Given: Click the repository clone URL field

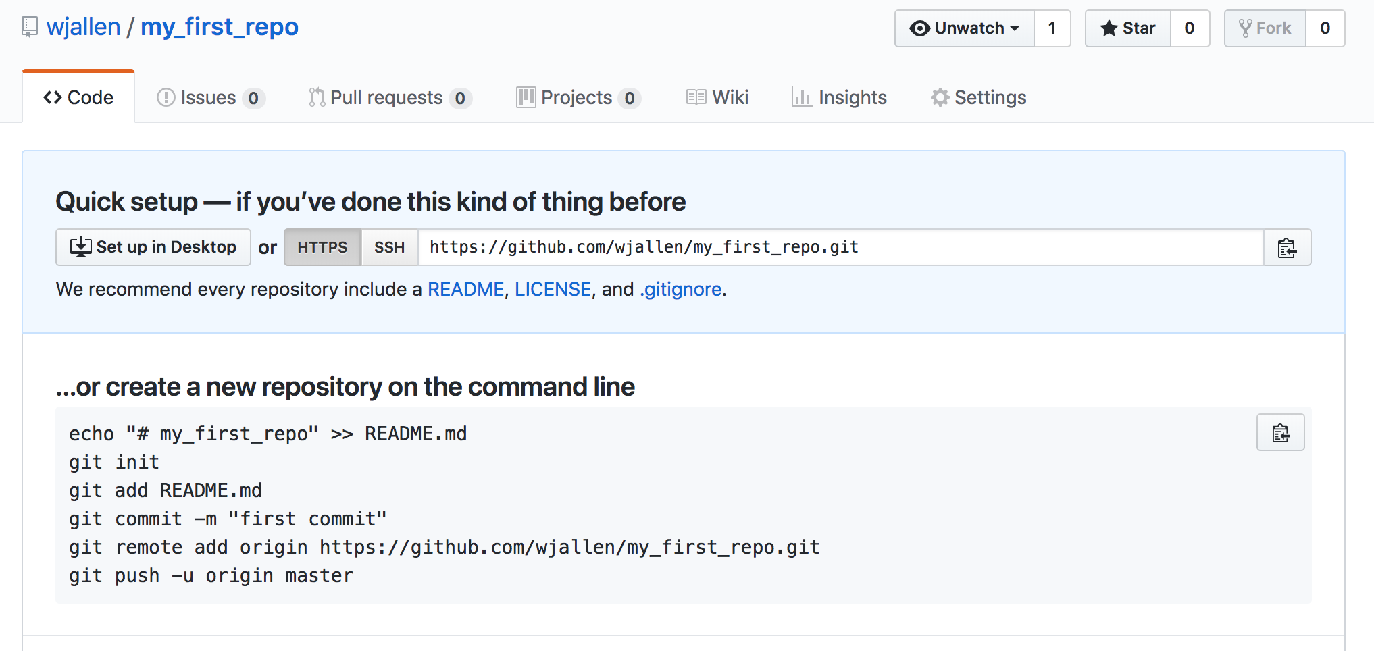Looking at the screenshot, I should (x=841, y=247).
